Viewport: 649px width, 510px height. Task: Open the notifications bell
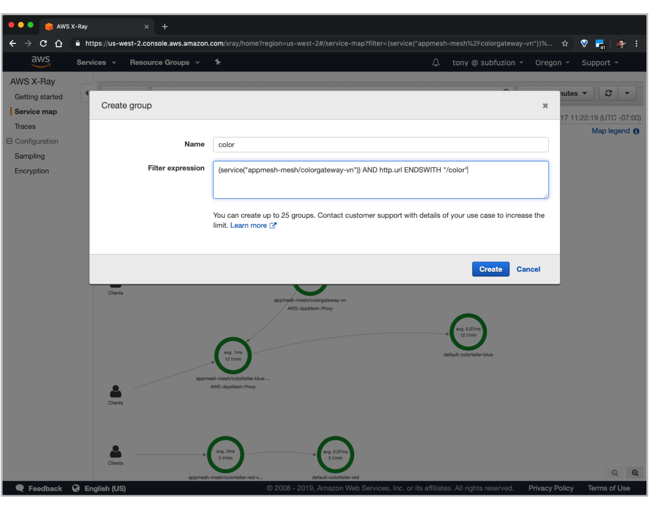(436, 62)
